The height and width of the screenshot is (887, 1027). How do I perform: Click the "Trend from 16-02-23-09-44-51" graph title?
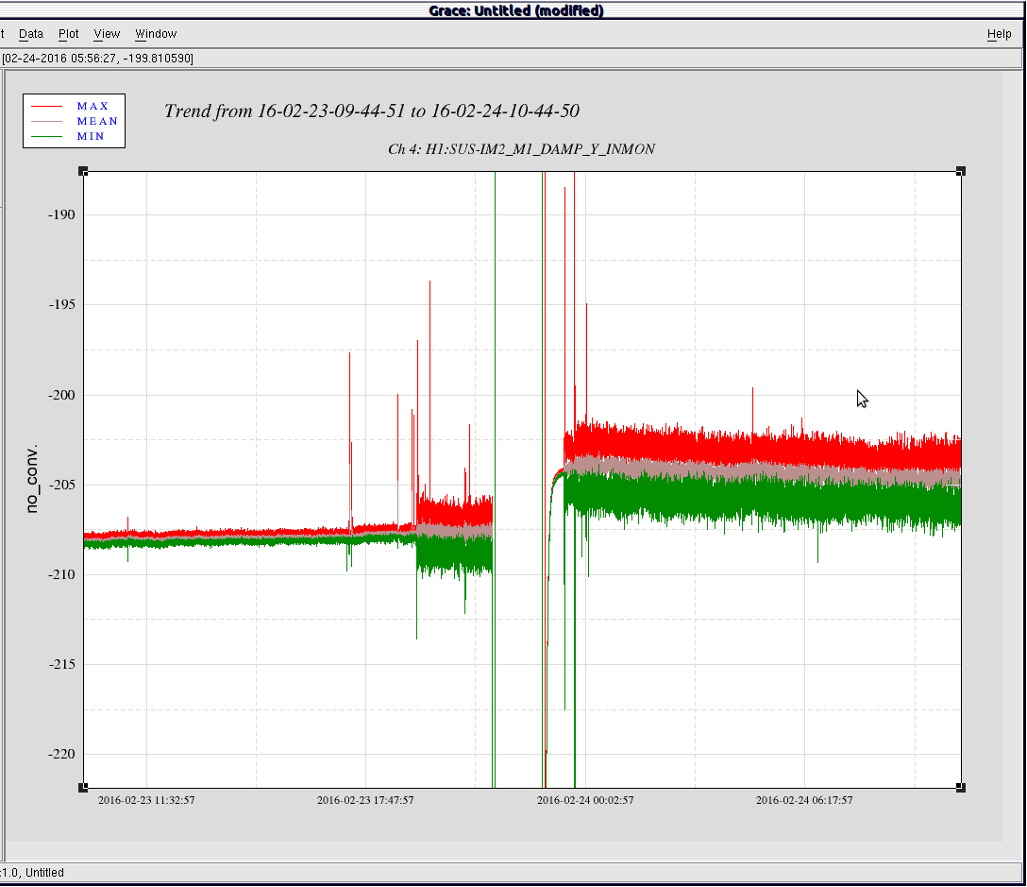pyautogui.click(x=371, y=111)
